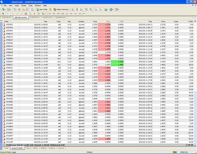
Task: Open the View menu
Action: point(10,6)
